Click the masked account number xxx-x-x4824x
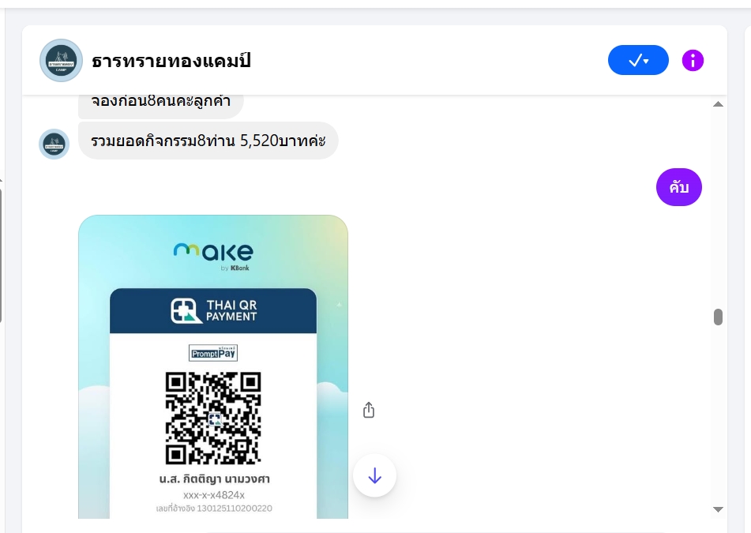This screenshot has width=751, height=533. pyautogui.click(x=214, y=495)
